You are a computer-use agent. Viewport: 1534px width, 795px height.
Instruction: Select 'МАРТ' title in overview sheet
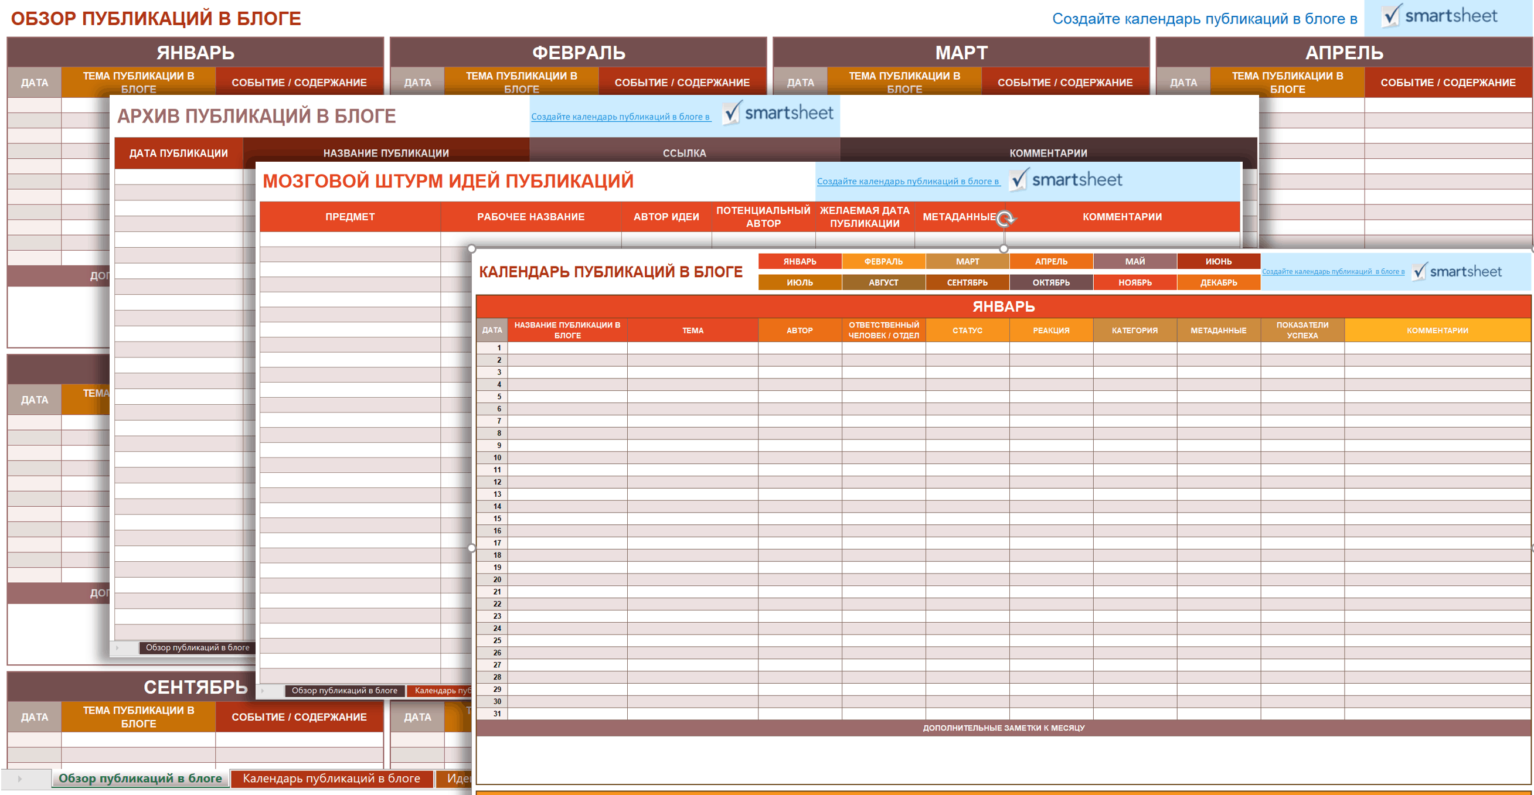point(961,52)
